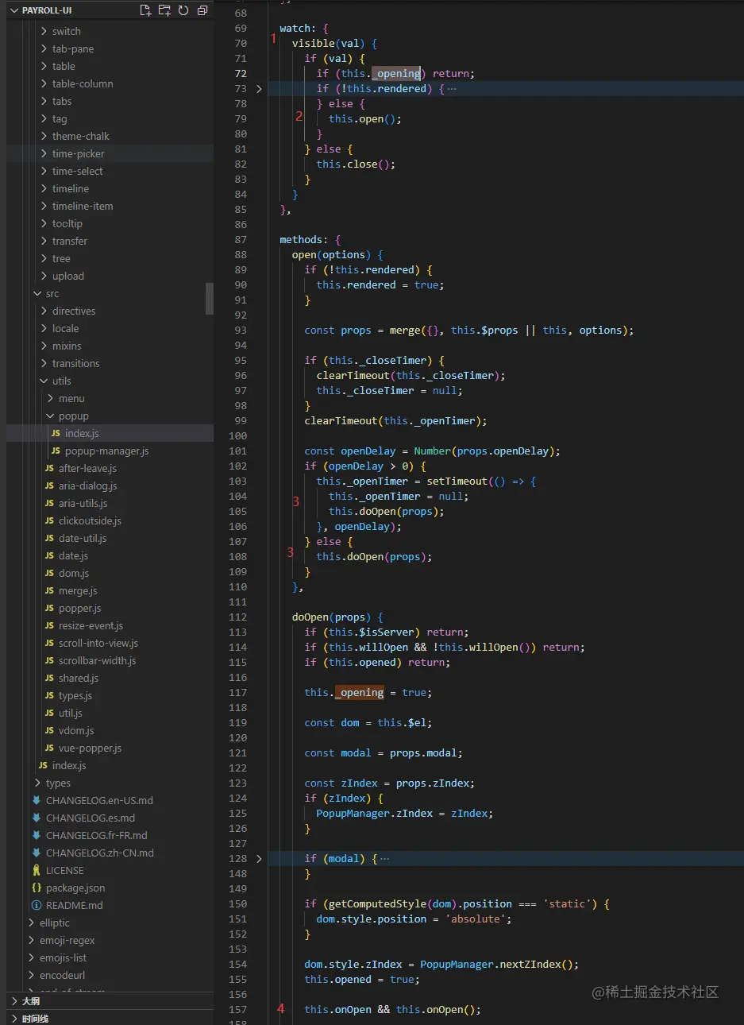
Task: Click this.close() in the watch block
Action: pos(356,164)
